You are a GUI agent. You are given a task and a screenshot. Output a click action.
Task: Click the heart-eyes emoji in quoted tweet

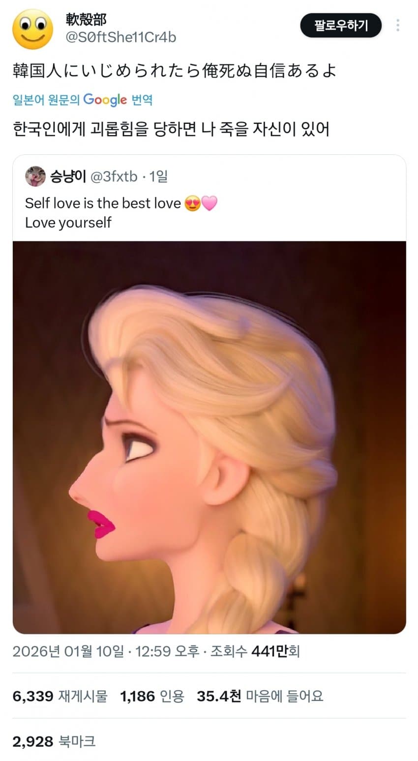pyautogui.click(x=192, y=203)
